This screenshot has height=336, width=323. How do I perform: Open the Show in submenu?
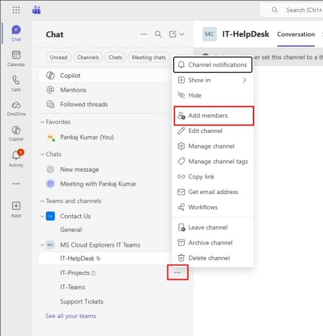pos(213,80)
